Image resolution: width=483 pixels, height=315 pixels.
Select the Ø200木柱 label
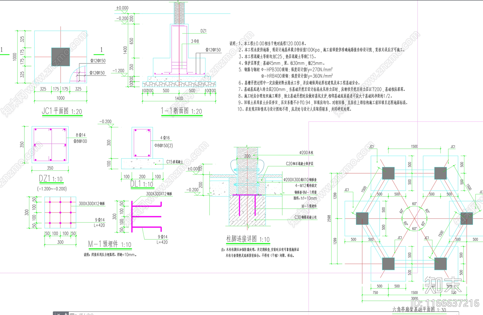point(306,153)
